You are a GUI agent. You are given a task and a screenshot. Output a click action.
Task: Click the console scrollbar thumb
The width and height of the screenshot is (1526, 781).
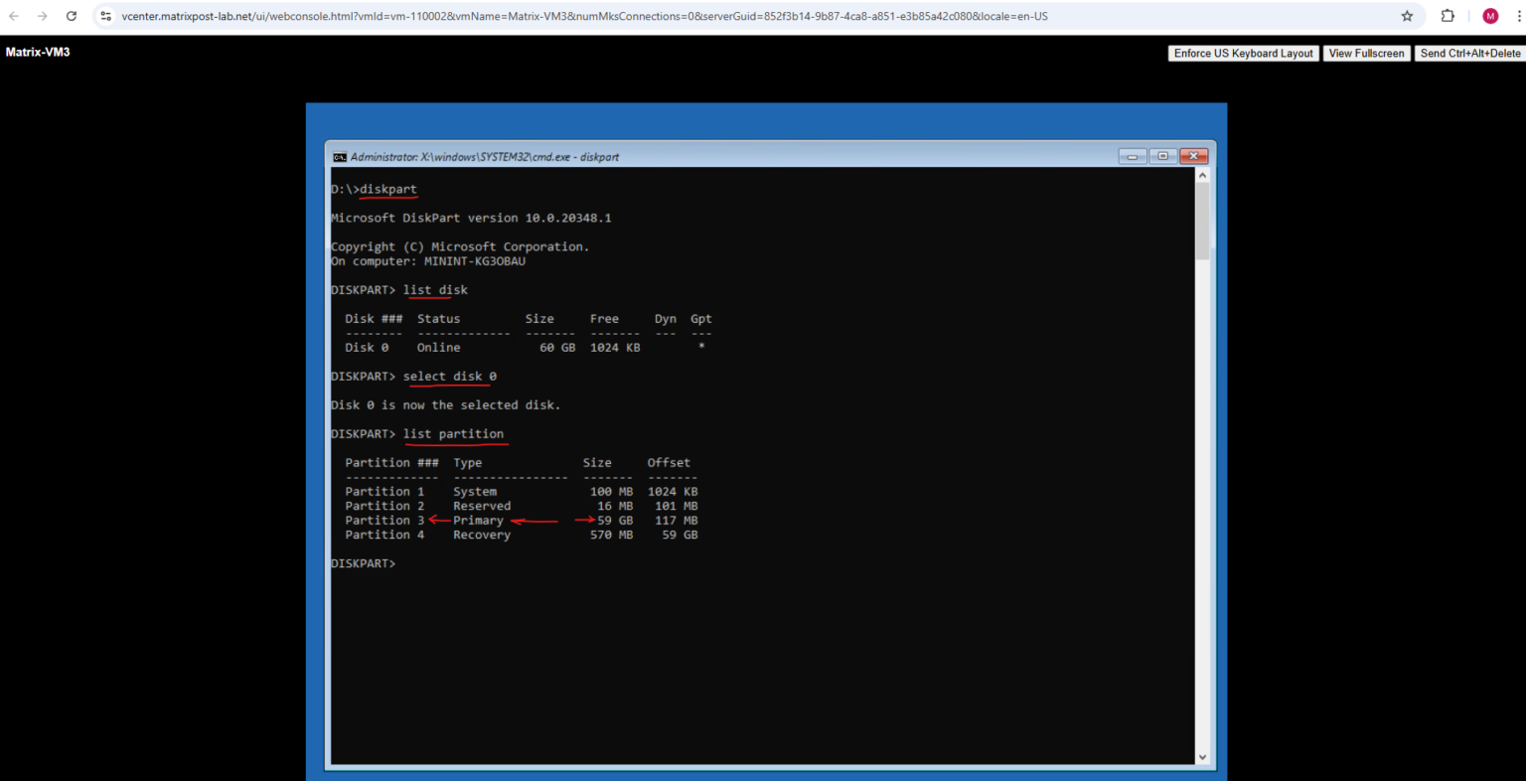click(x=1201, y=219)
